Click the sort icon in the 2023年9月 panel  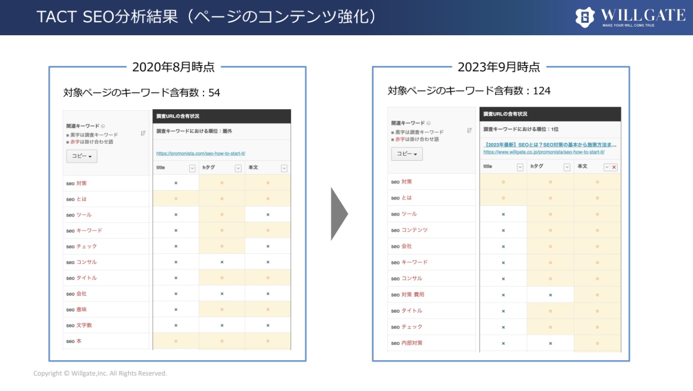tap(469, 130)
